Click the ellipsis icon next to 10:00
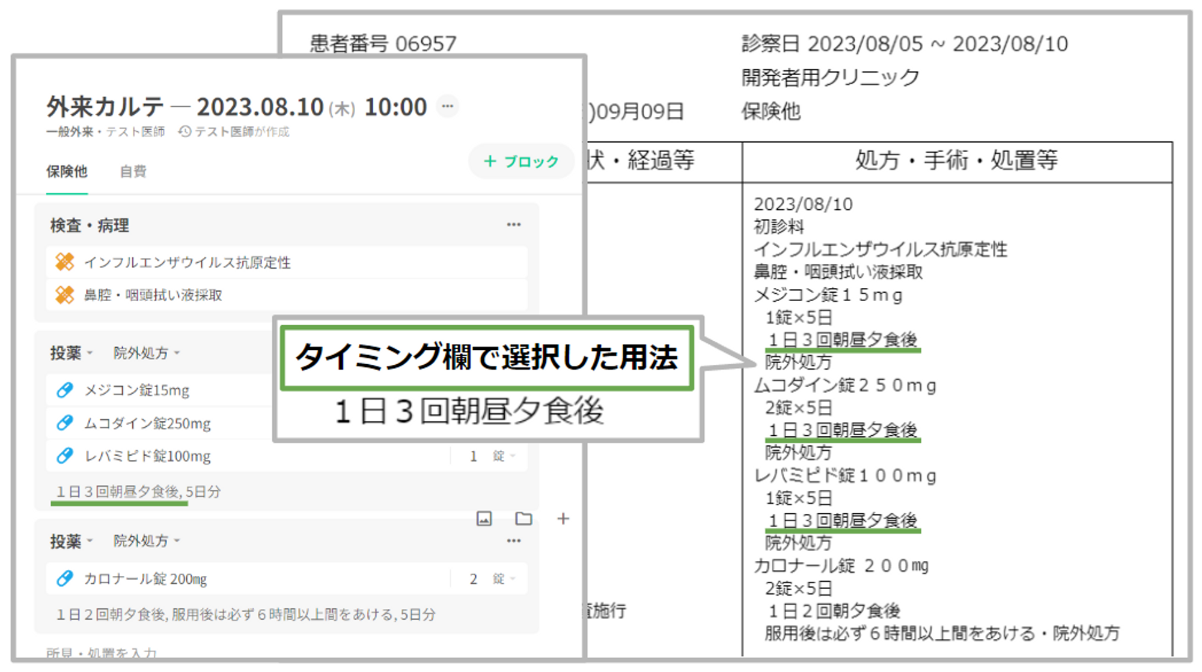Screen dimensions: 1202x672 click(x=447, y=107)
